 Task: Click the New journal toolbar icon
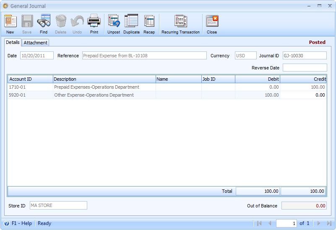[10, 21]
